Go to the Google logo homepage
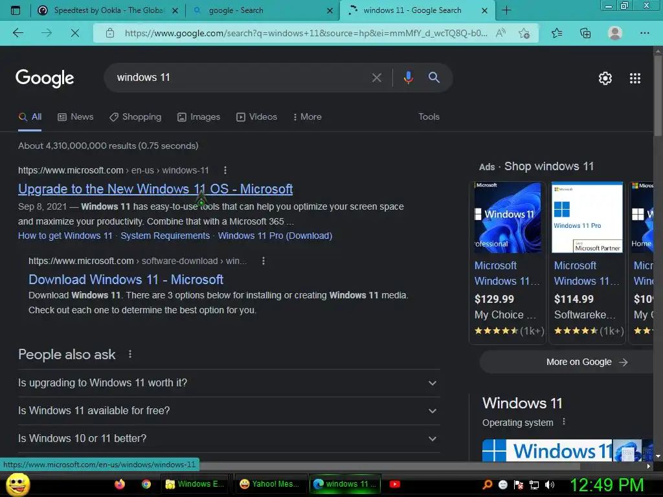This screenshot has height=497, width=663. click(x=45, y=78)
